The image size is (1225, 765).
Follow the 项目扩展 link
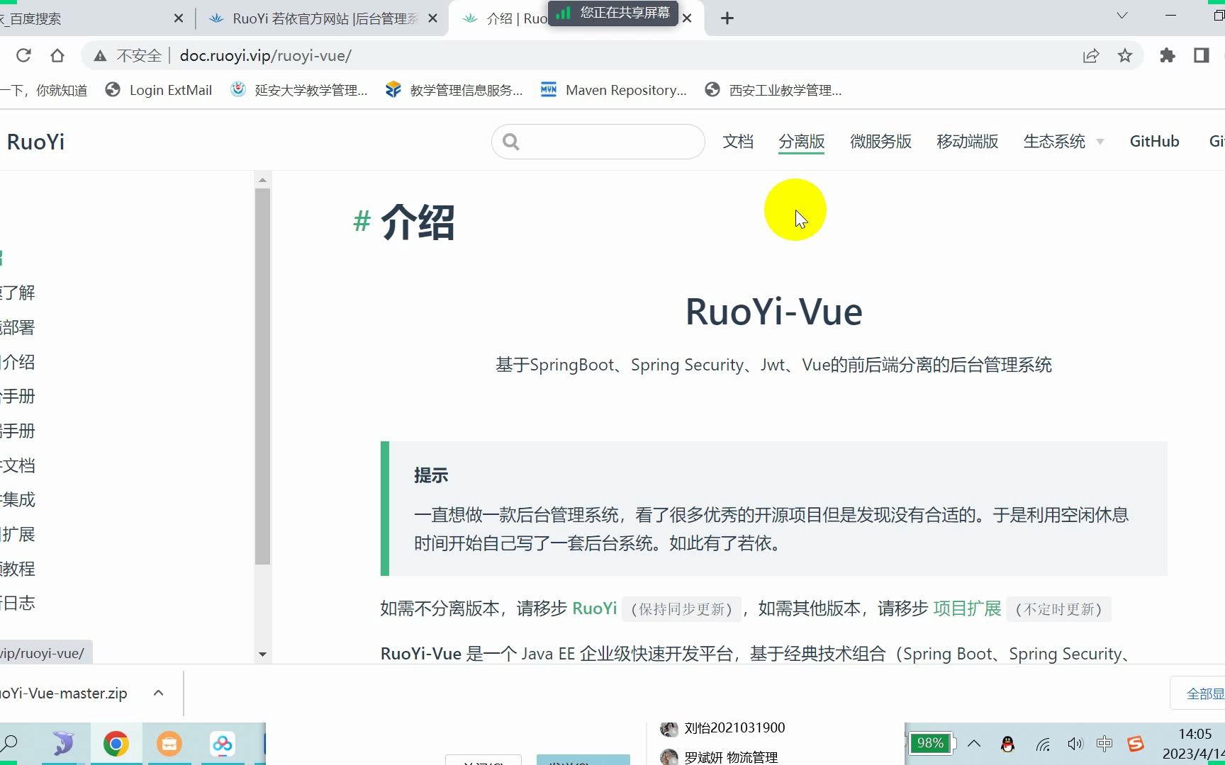point(967,608)
